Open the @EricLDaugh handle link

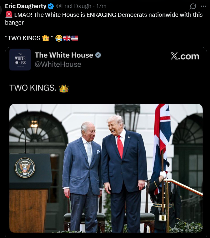tap(74, 6)
